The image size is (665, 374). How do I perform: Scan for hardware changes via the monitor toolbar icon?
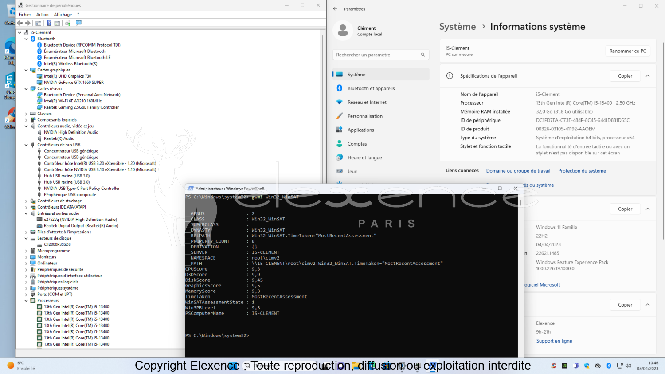click(x=78, y=23)
